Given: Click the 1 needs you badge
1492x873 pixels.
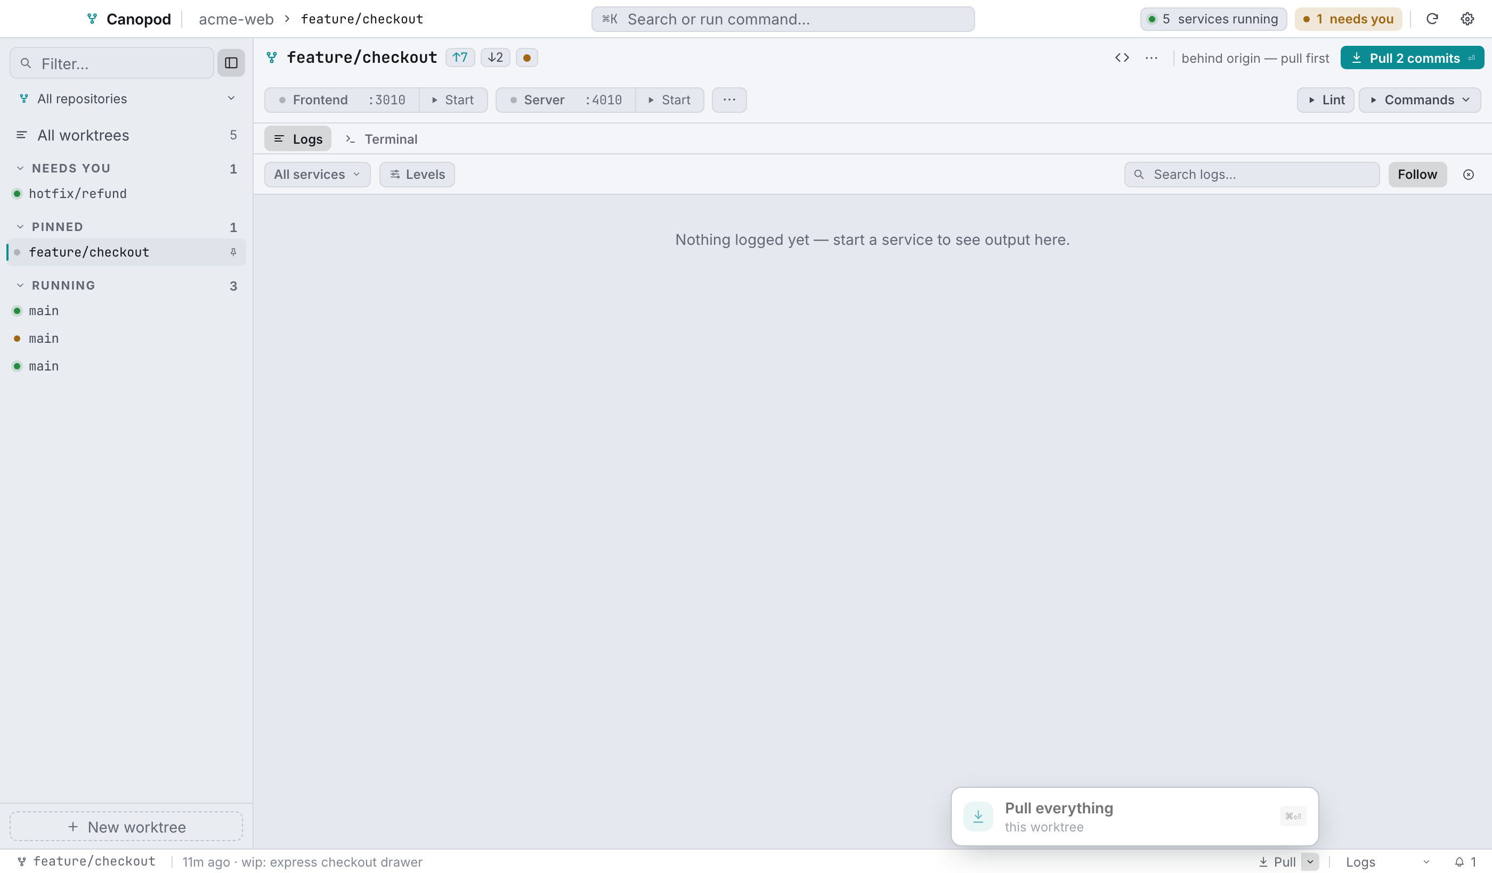Looking at the screenshot, I should [1348, 19].
